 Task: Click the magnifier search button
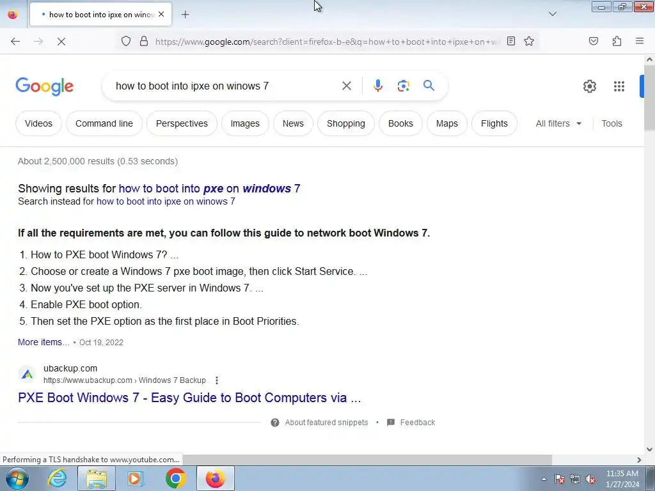[x=429, y=86]
